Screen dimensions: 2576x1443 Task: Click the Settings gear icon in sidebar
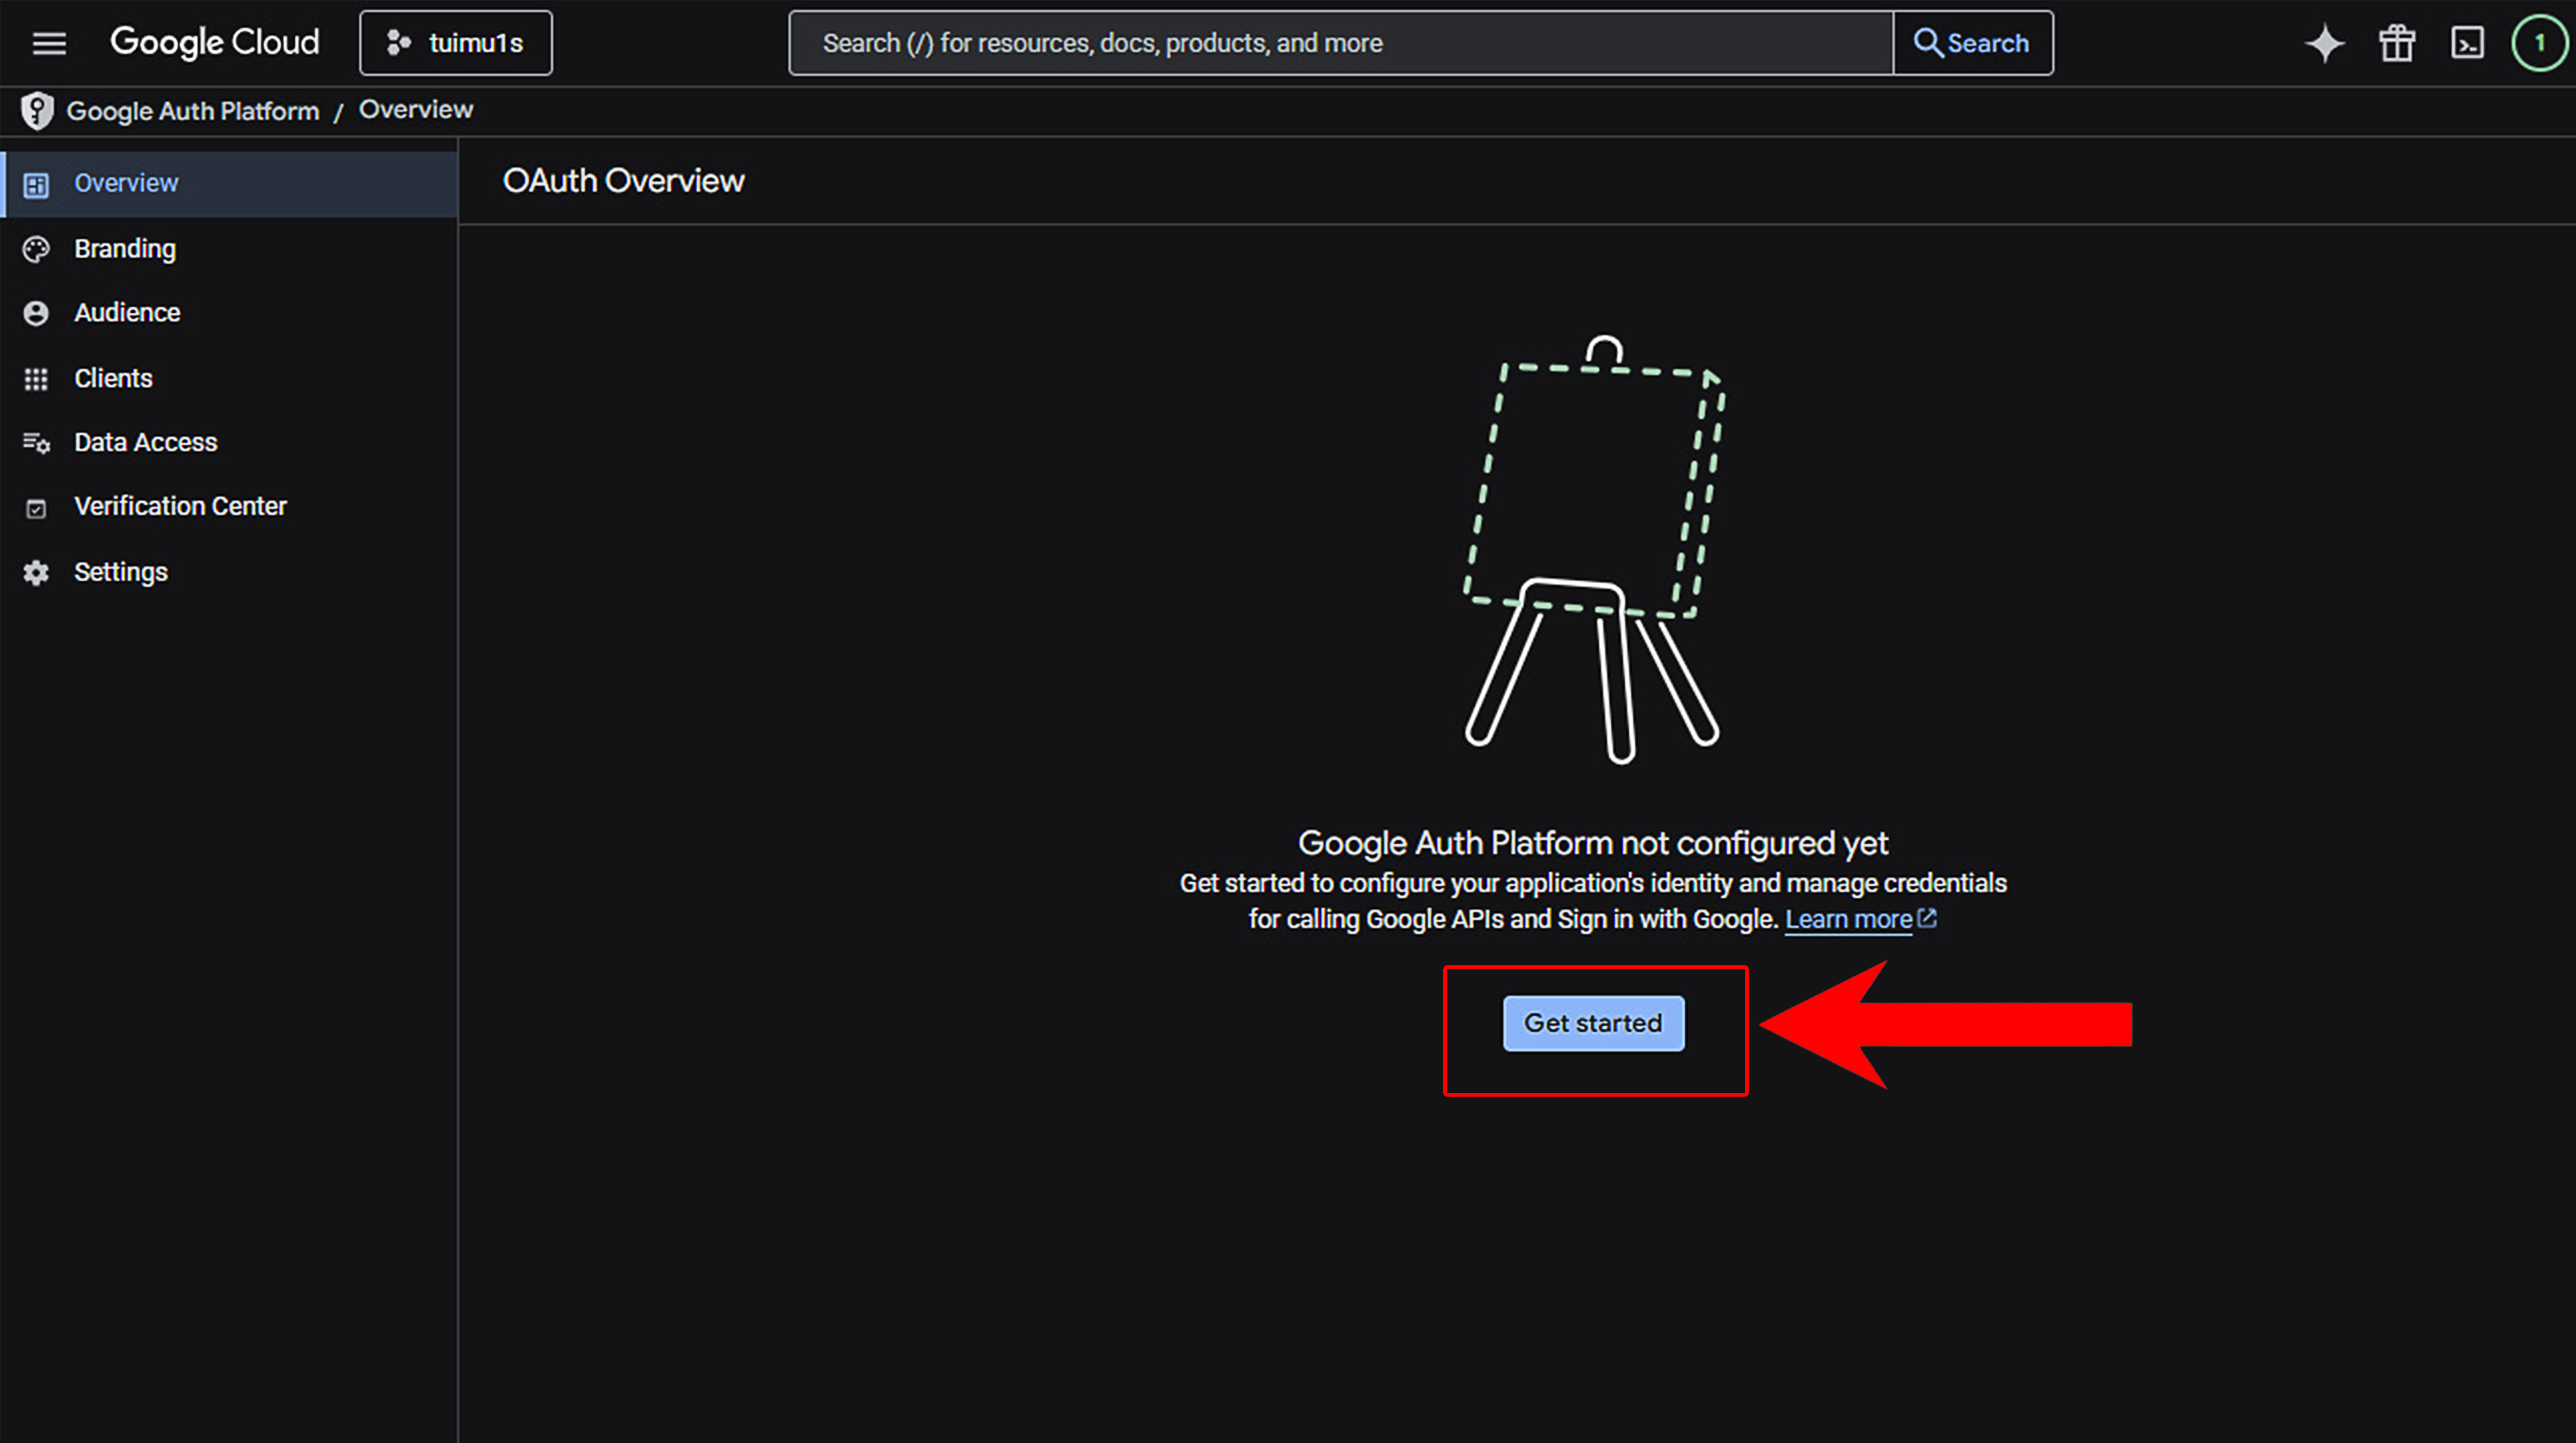pos(36,572)
